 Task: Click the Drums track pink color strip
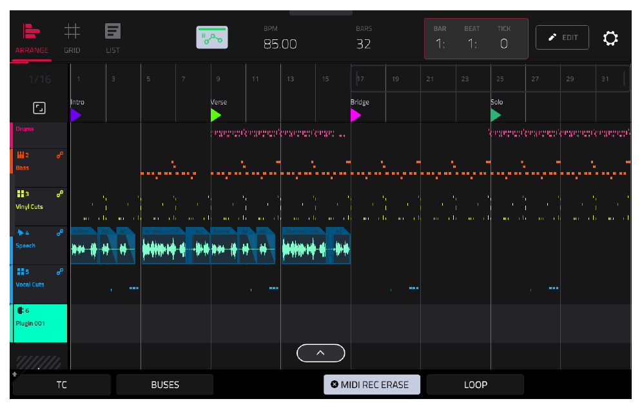(x=12, y=135)
